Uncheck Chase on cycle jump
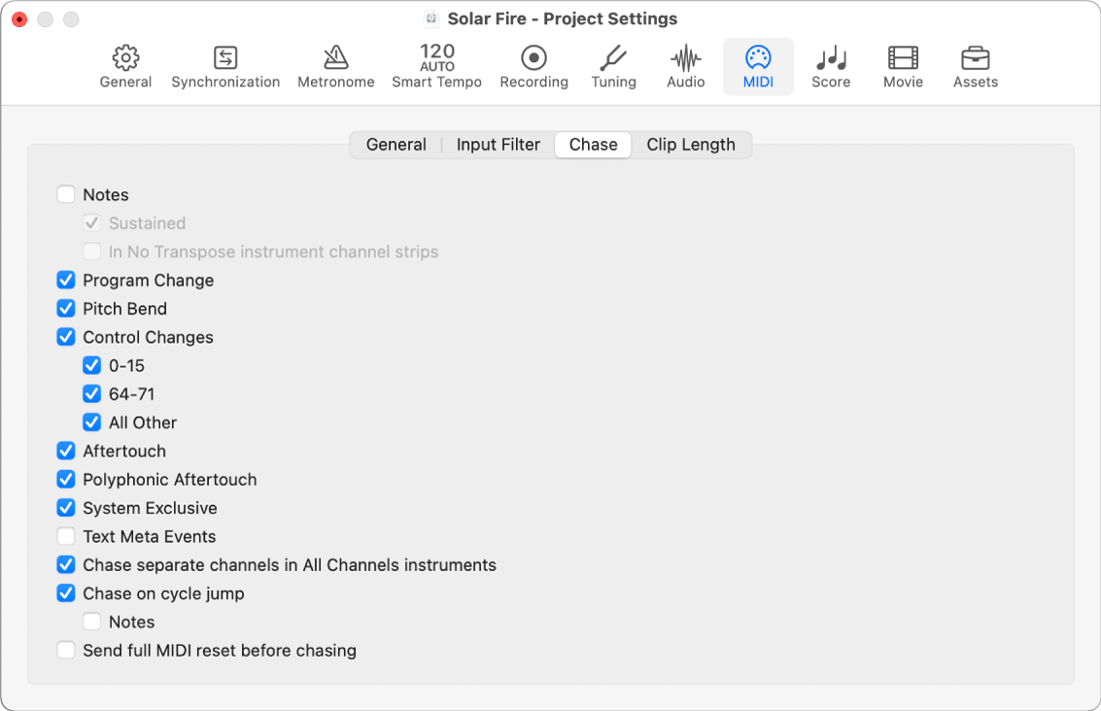1101x711 pixels. click(66, 593)
